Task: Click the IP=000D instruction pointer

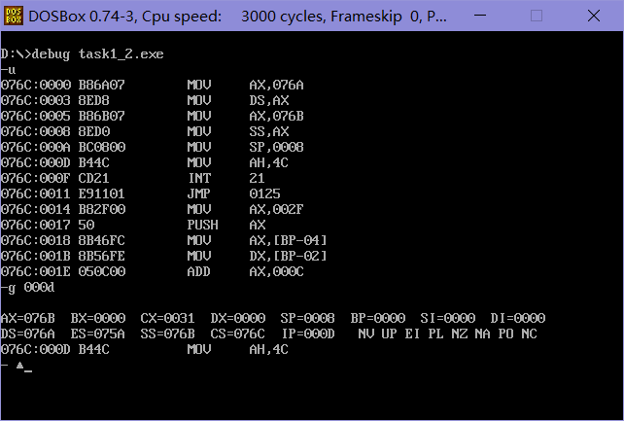Action: click(x=308, y=333)
